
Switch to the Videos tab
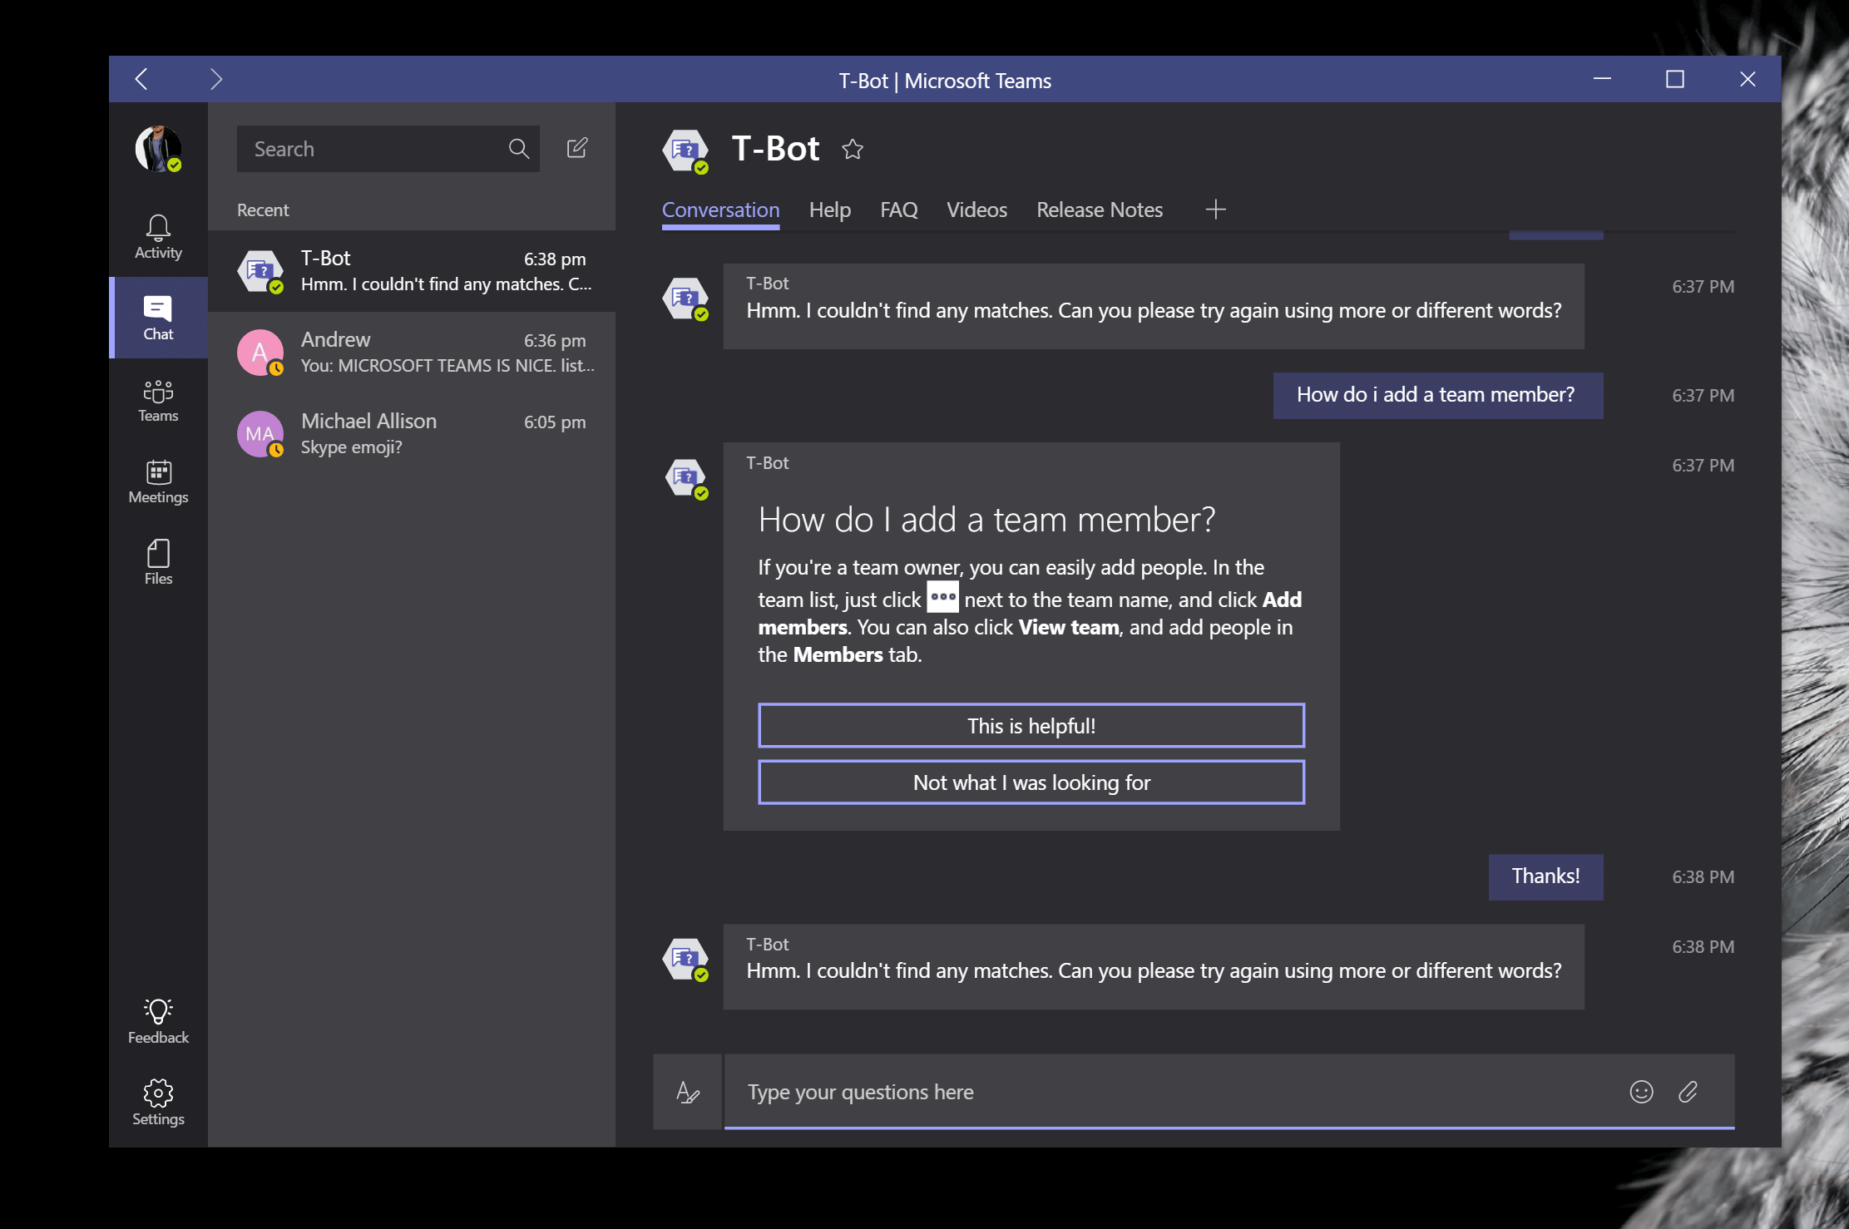976,209
